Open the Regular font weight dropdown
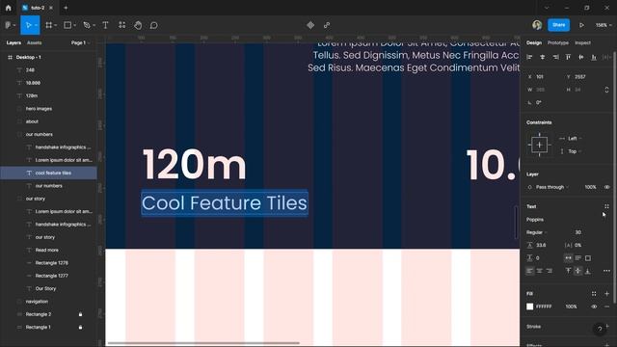617x347 pixels. click(x=538, y=232)
